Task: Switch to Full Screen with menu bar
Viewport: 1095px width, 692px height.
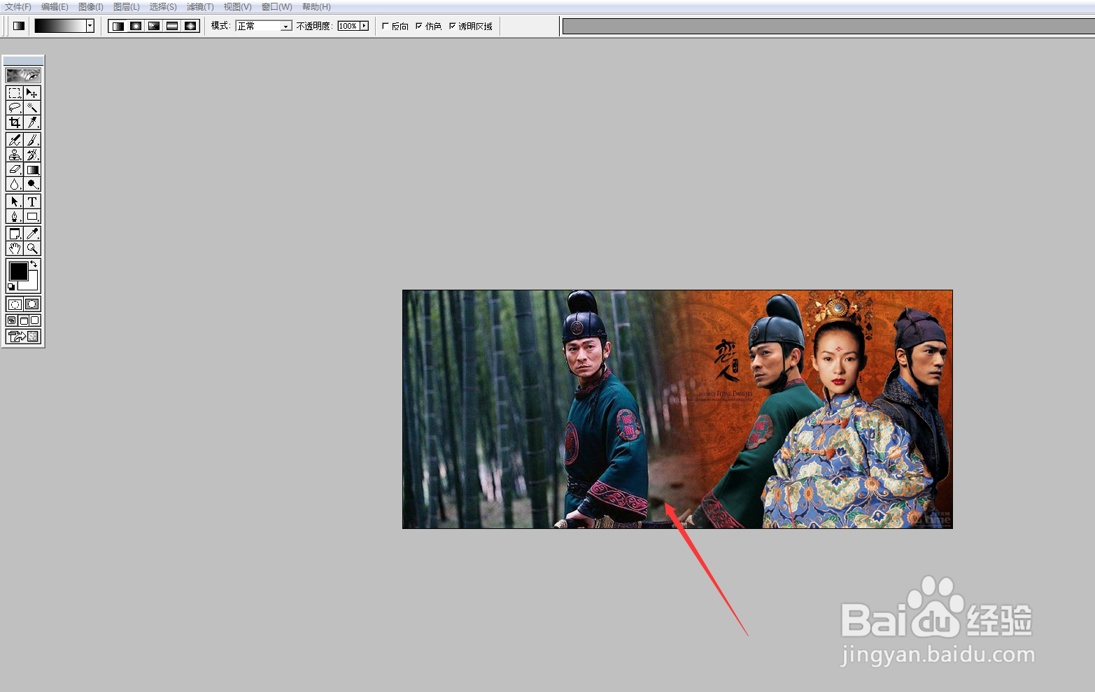Action: coord(23,320)
